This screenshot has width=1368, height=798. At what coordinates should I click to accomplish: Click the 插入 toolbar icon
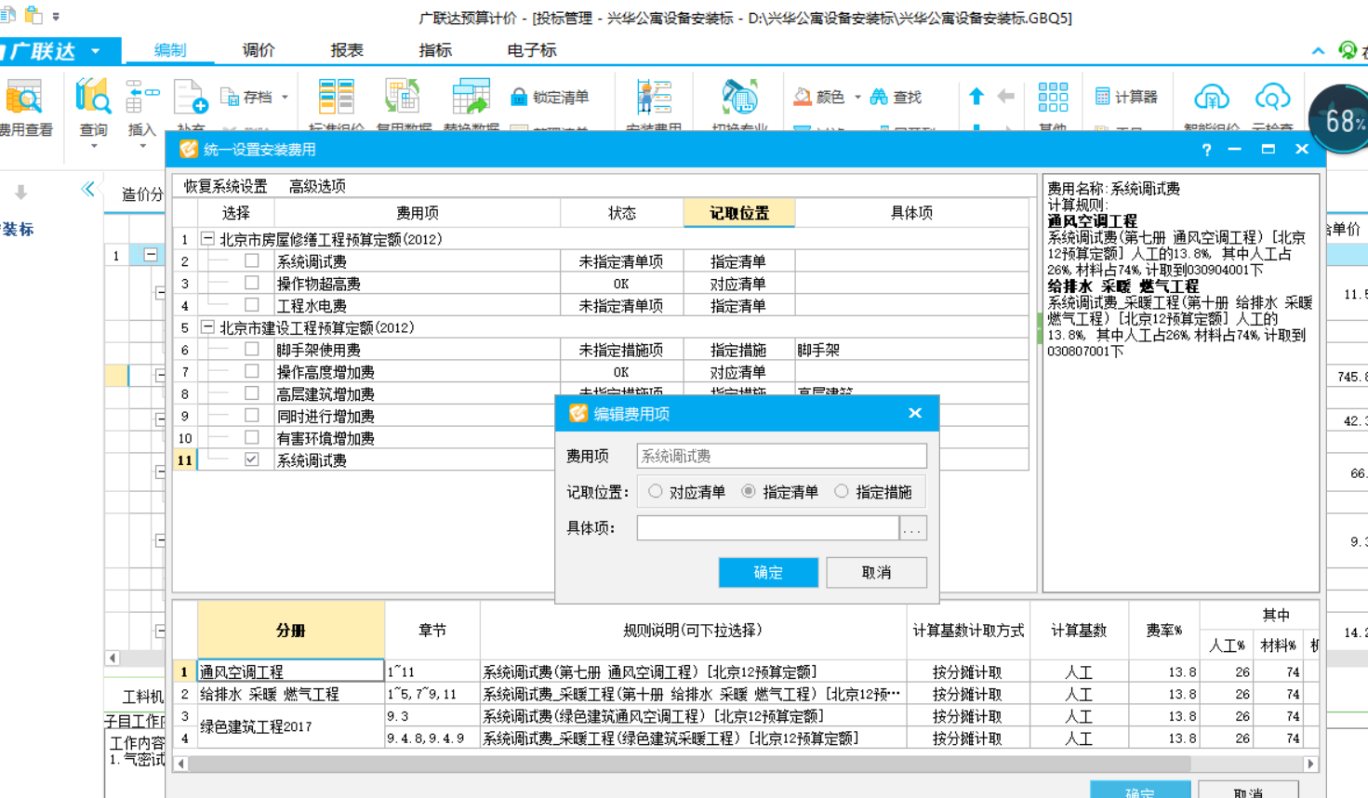(141, 98)
